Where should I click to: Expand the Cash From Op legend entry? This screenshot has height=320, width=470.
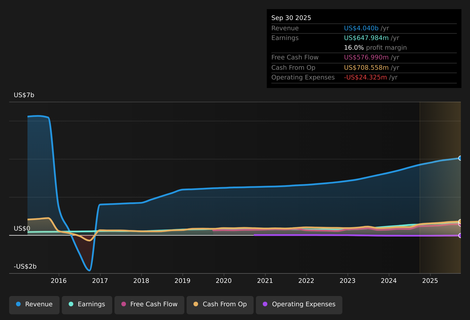(x=220, y=305)
